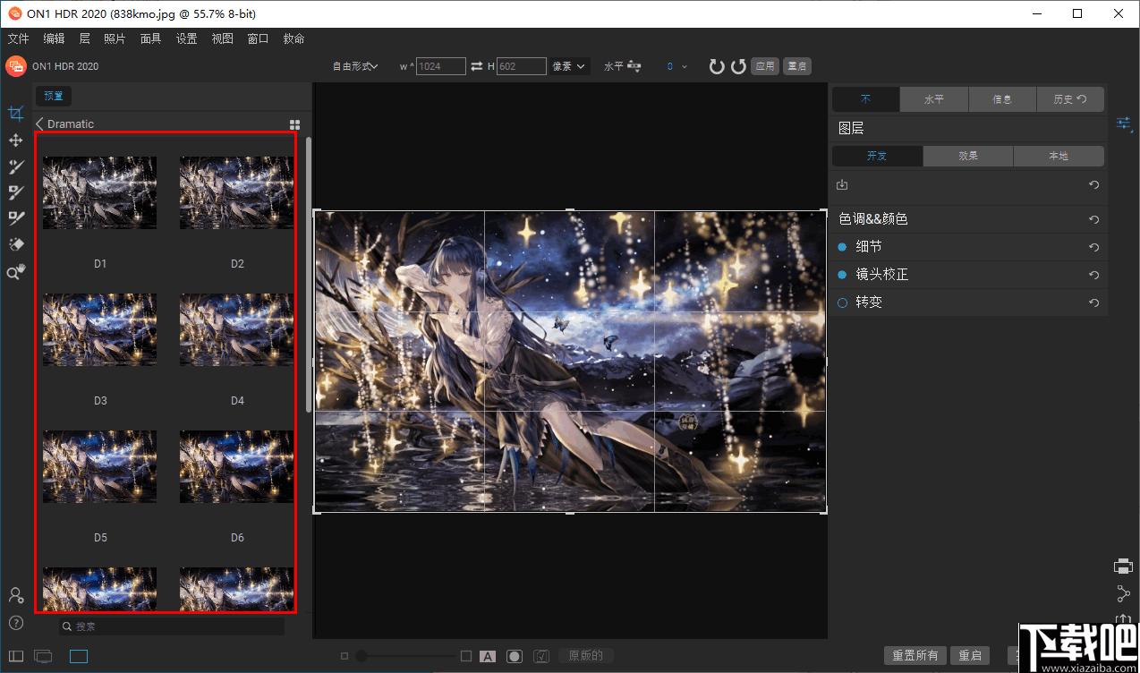Select the zoom and hand view tool
The height and width of the screenshot is (673, 1140).
click(x=16, y=272)
